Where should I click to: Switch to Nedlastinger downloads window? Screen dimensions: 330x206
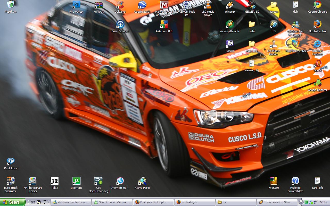(x=195, y=202)
